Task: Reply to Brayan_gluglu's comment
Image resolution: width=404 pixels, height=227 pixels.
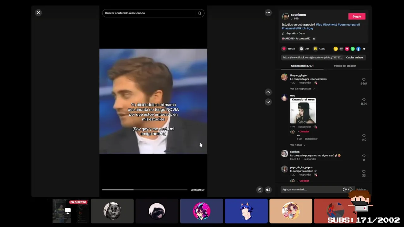Action: tap(305, 83)
